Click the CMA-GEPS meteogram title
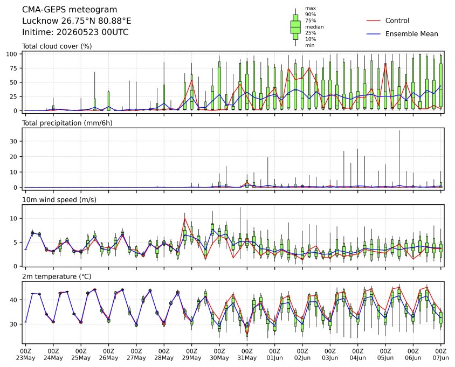The width and height of the screenshot is (455, 367). [x=70, y=10]
